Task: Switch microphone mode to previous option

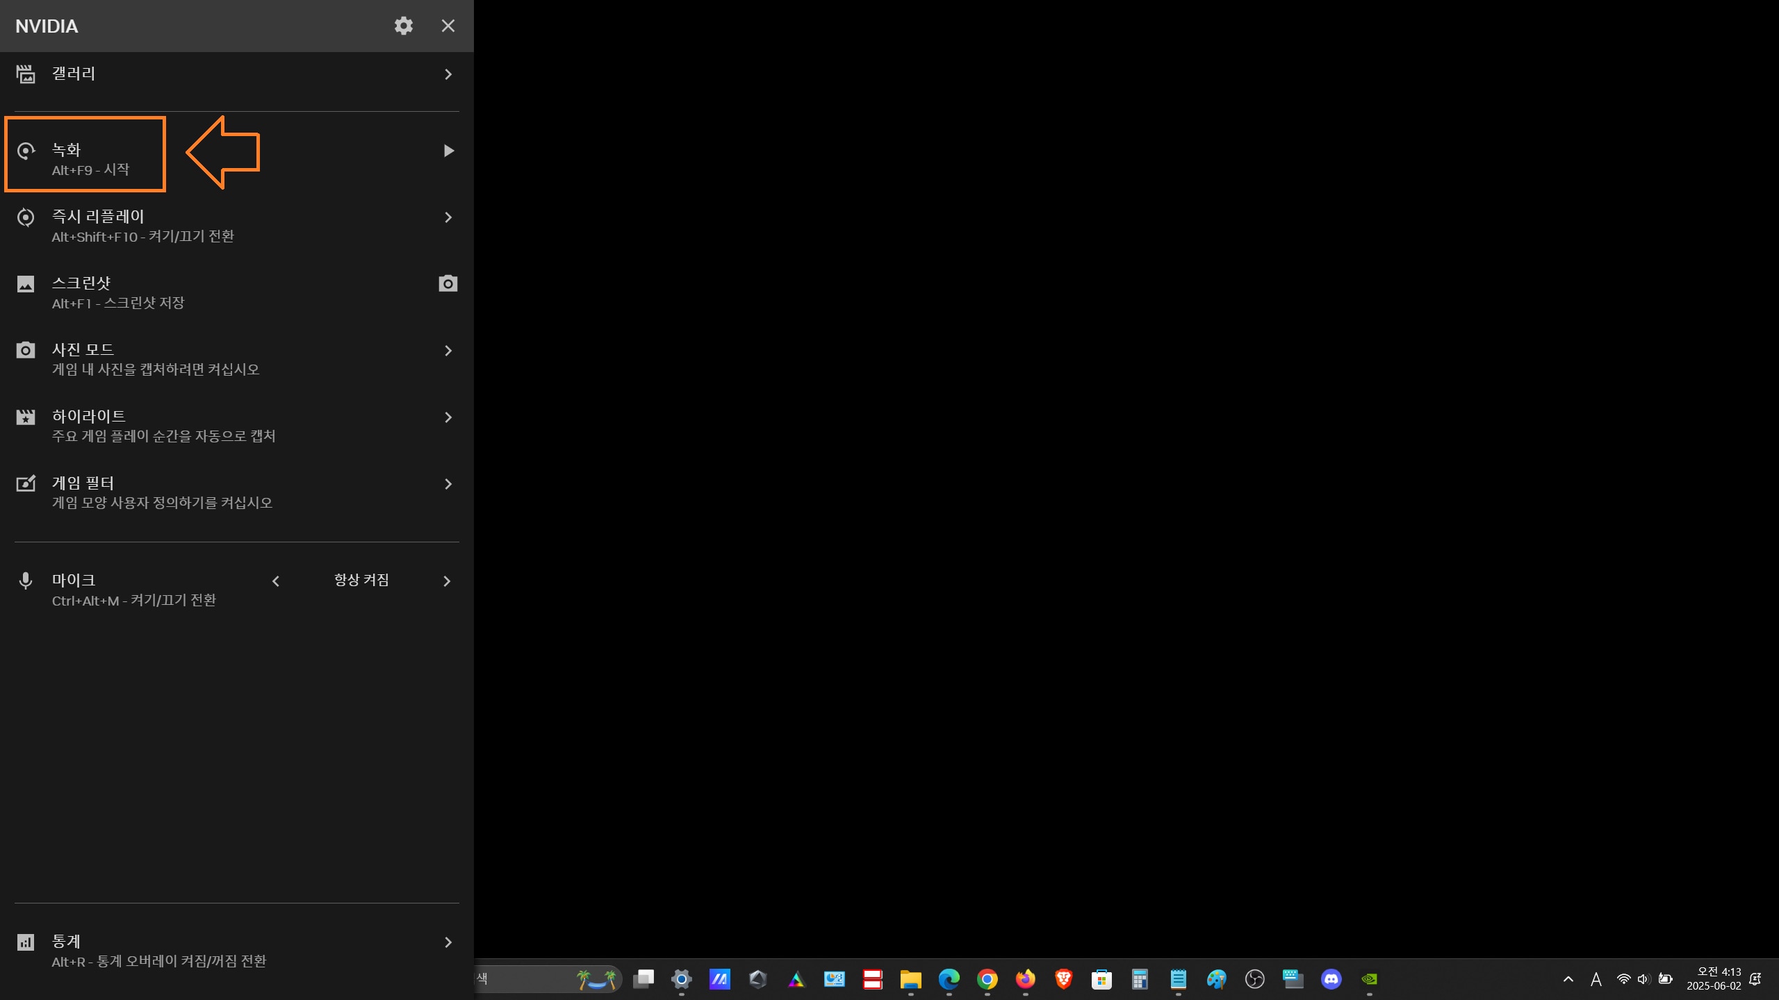Action: point(276,581)
